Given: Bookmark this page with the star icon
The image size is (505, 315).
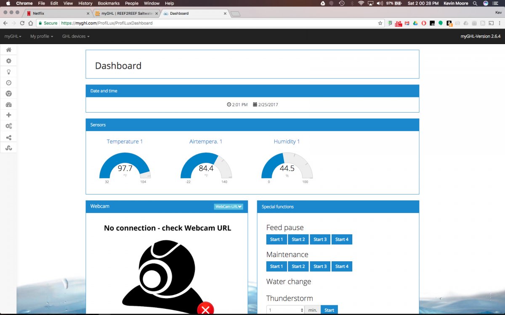Looking at the screenshot, I should pos(380,23).
